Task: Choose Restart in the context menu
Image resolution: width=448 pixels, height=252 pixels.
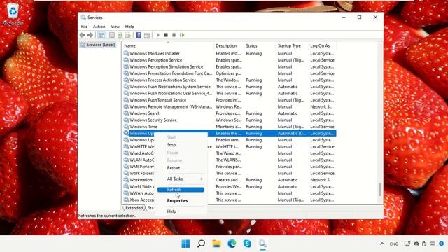Action: point(174,168)
